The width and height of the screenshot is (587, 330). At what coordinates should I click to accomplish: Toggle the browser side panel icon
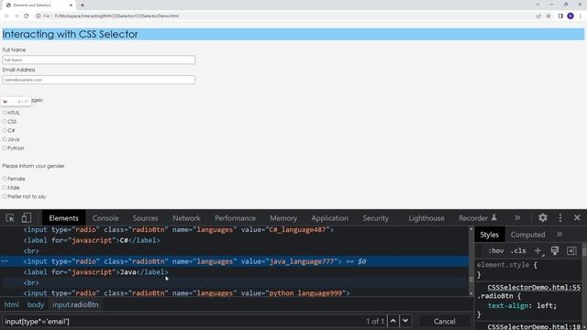click(x=560, y=16)
